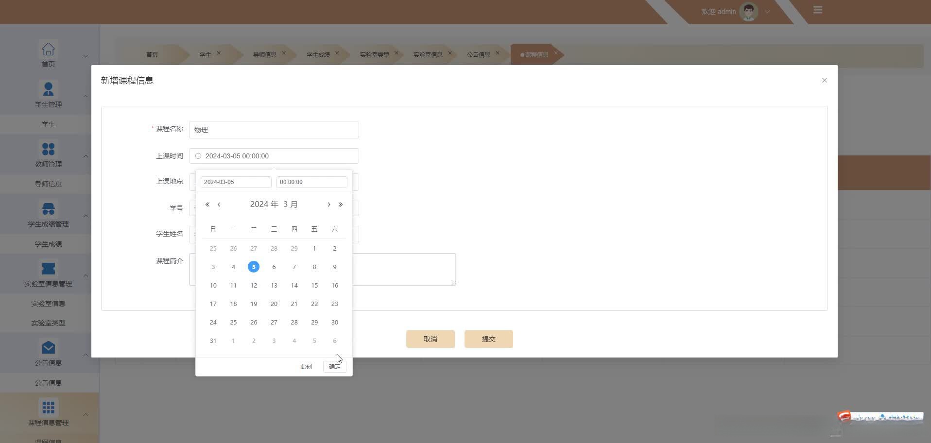Screen dimensions: 931x443
Task: Click the admin avatar picture
Action: [x=749, y=12]
